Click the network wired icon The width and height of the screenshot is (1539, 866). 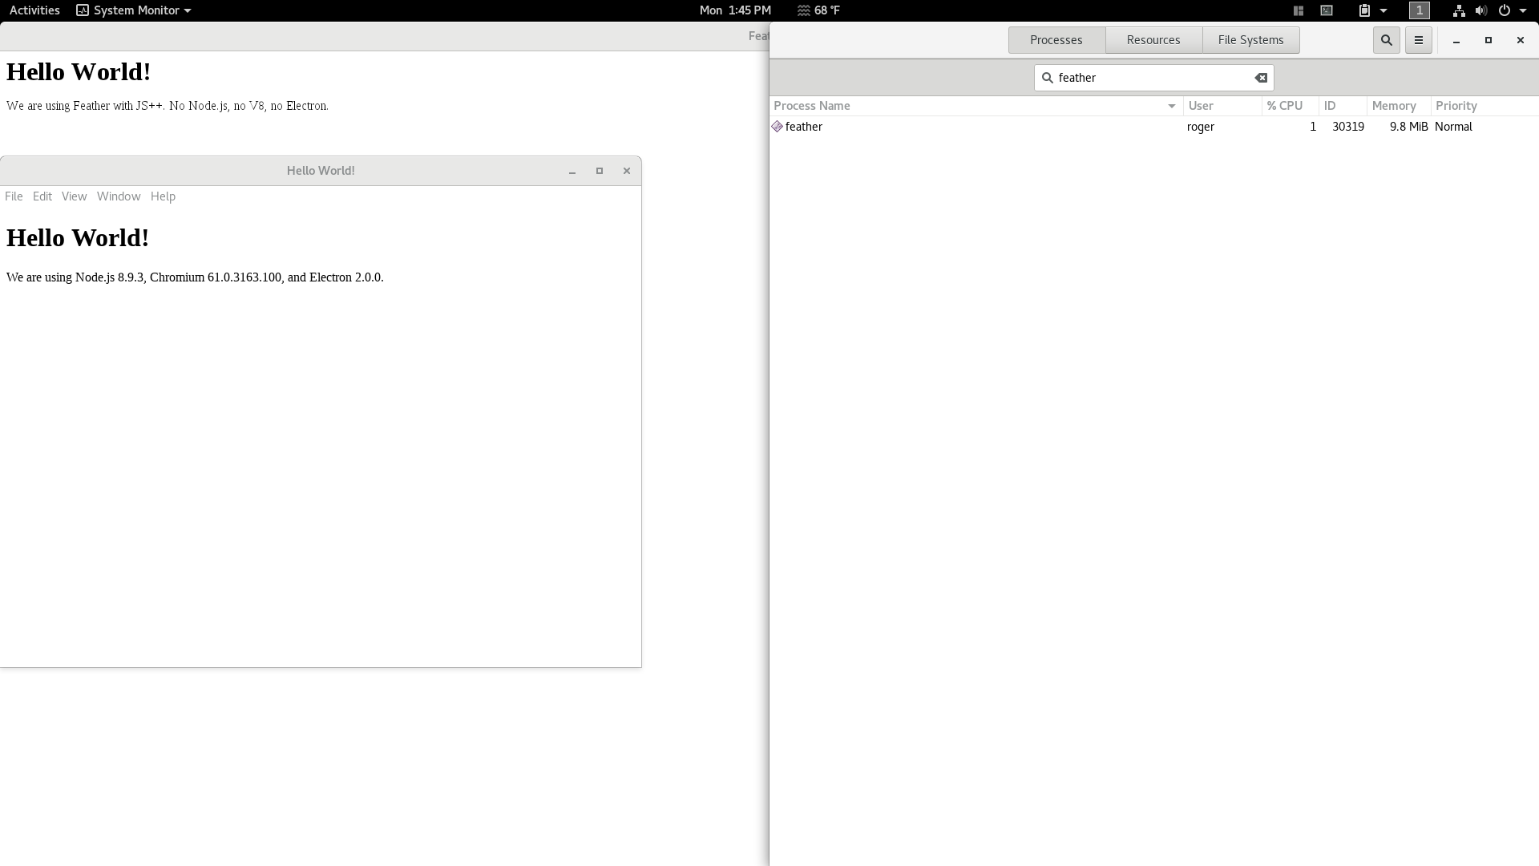tap(1459, 10)
